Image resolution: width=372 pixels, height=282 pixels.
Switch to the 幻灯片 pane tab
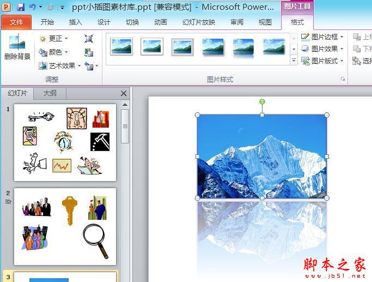[x=17, y=93]
